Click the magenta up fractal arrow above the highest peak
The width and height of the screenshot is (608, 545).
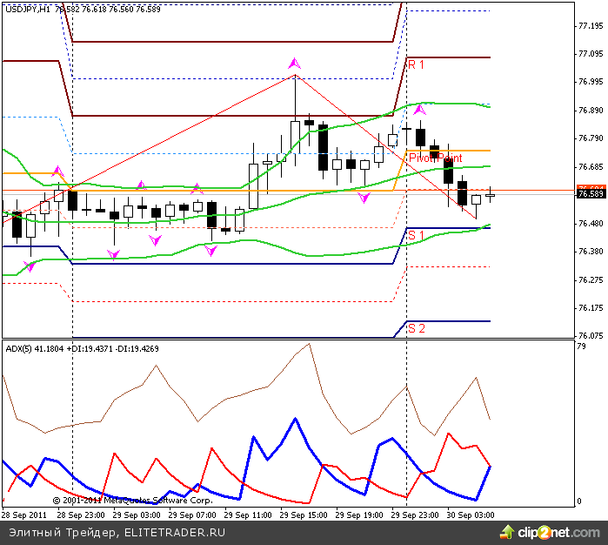click(295, 64)
